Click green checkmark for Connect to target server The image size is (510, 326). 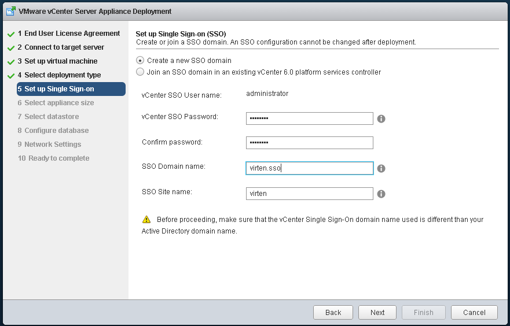(x=11, y=48)
